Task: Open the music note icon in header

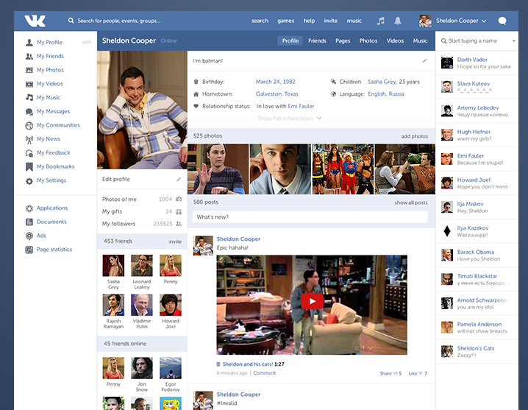Action: [380, 21]
